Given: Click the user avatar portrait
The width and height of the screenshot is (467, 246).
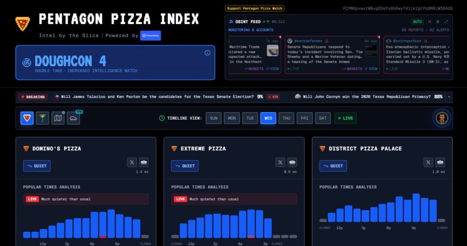Looking at the screenshot, I should click(441, 118).
